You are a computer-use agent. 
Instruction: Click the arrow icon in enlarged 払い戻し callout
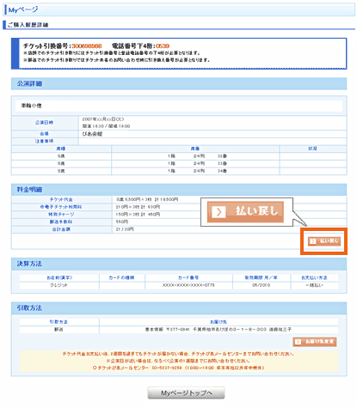pos(219,212)
